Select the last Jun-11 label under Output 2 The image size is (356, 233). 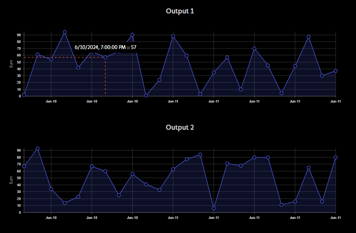coord(335,217)
